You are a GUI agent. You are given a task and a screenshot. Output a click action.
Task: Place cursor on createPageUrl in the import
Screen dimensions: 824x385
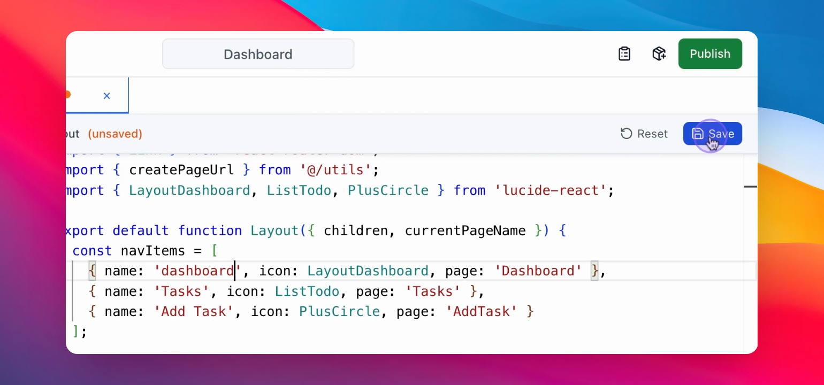point(181,170)
